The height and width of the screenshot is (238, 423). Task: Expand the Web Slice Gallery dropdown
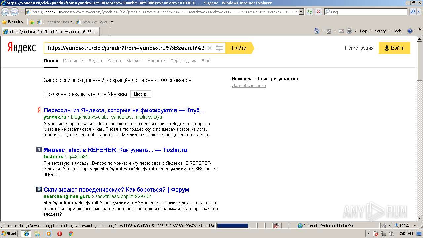tap(112, 22)
